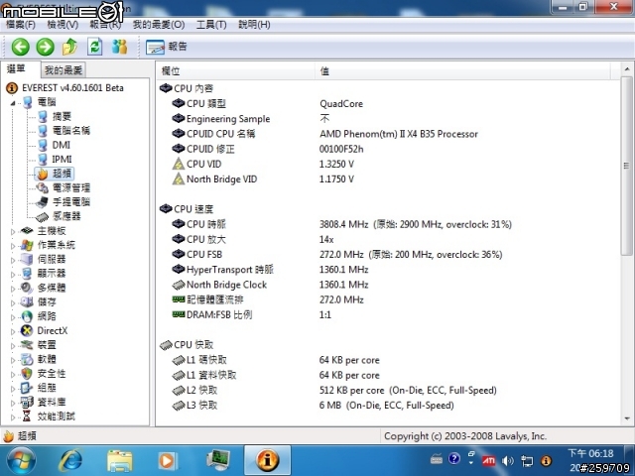The image size is (635, 476).
Task: Expand the 顯示器 tree node
Action: pos(13,275)
